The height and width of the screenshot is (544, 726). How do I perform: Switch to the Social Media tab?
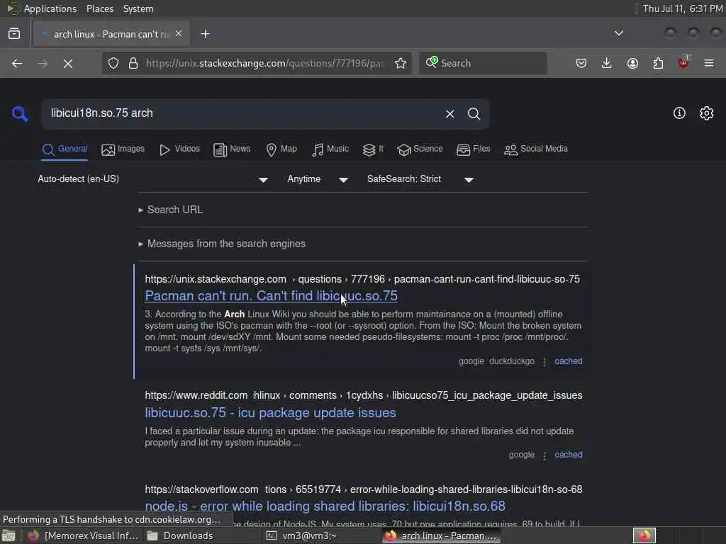click(535, 149)
